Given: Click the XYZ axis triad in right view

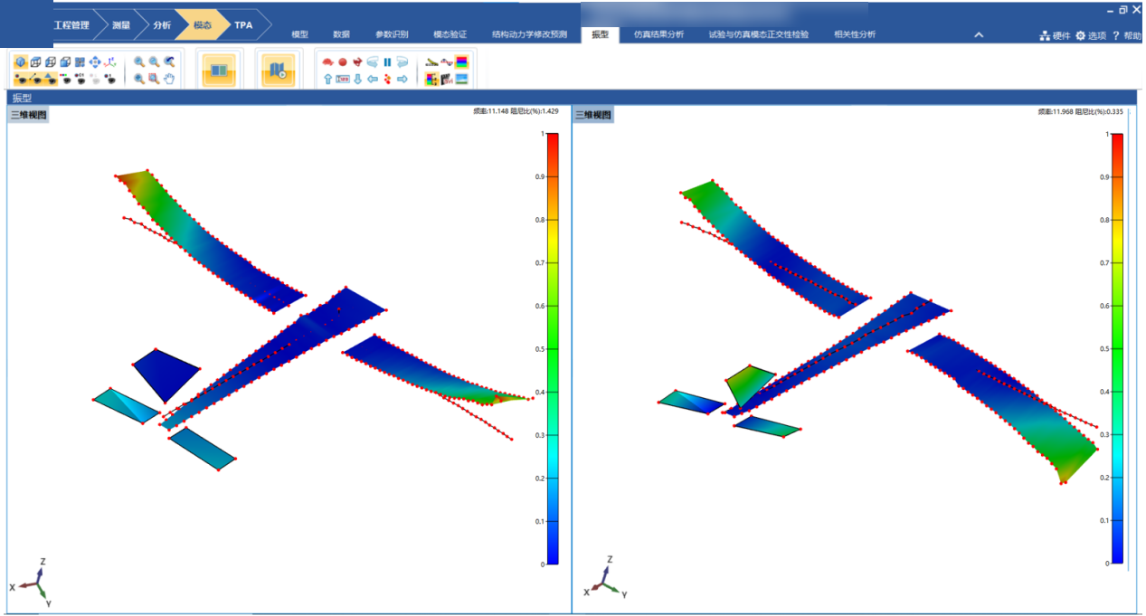Looking at the screenshot, I should [605, 577].
